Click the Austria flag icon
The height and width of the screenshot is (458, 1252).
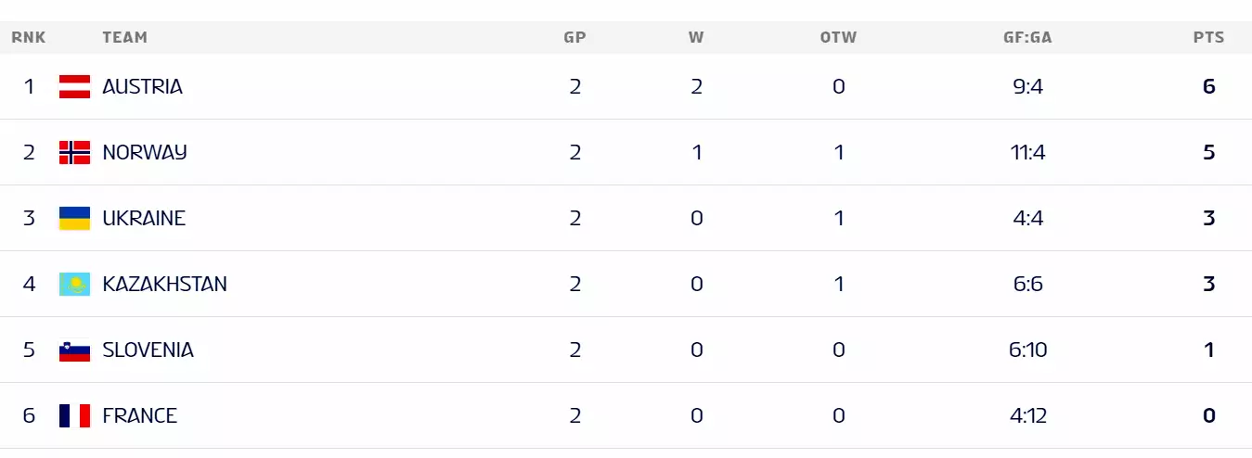(x=74, y=87)
